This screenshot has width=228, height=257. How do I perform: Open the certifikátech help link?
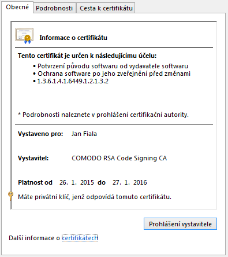coord(80,238)
